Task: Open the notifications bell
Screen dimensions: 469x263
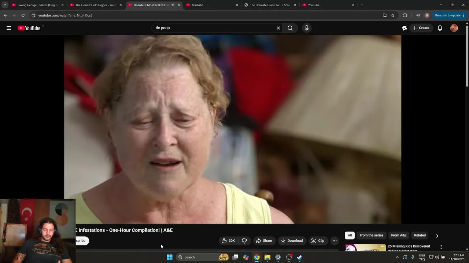Action: pyautogui.click(x=440, y=28)
